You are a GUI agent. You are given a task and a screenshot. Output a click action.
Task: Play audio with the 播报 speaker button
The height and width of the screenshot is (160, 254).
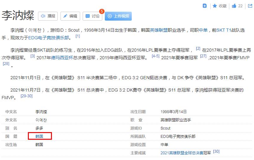click(x=48, y=16)
